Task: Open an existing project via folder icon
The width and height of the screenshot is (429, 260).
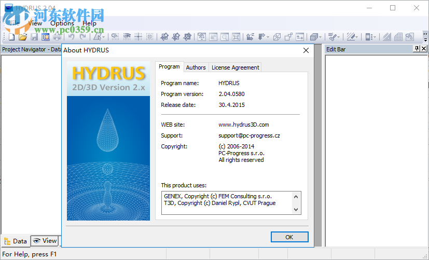Action: point(23,37)
